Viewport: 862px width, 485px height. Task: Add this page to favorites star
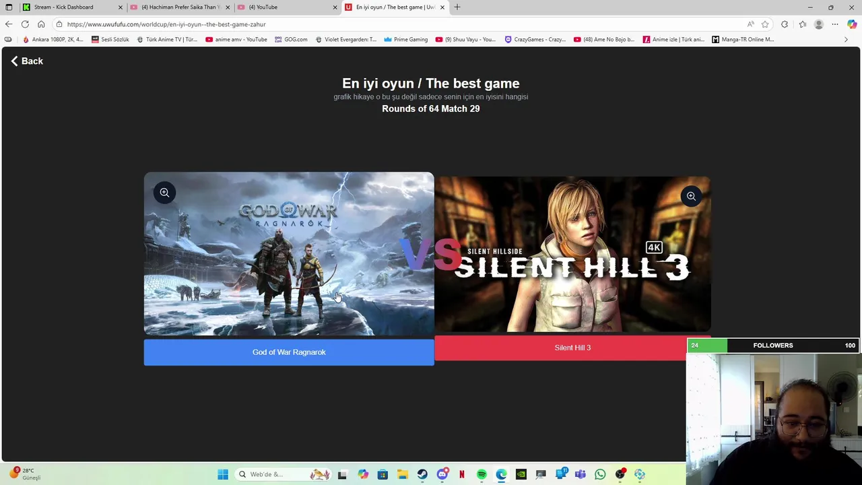coord(765,24)
